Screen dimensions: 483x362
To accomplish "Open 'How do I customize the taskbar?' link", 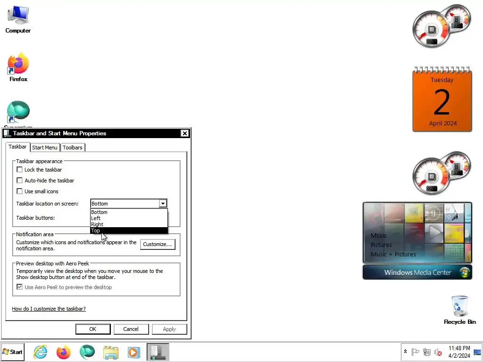I will click(x=49, y=309).
